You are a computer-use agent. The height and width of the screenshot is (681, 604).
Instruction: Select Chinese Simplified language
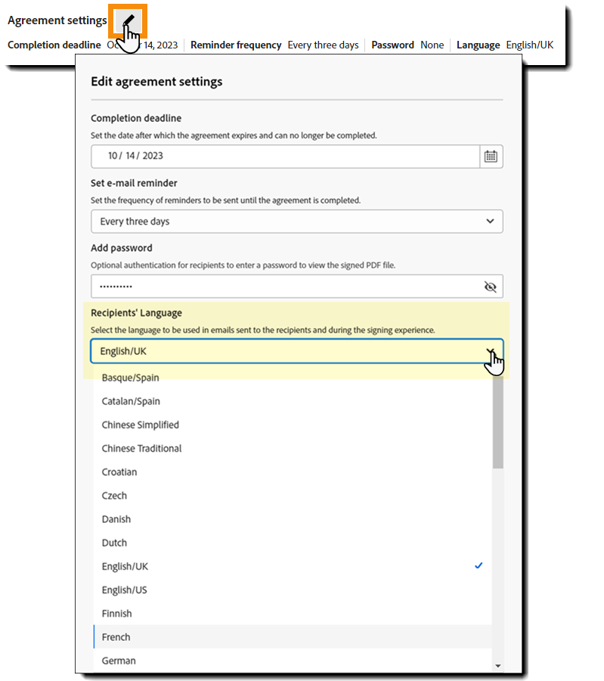141,424
